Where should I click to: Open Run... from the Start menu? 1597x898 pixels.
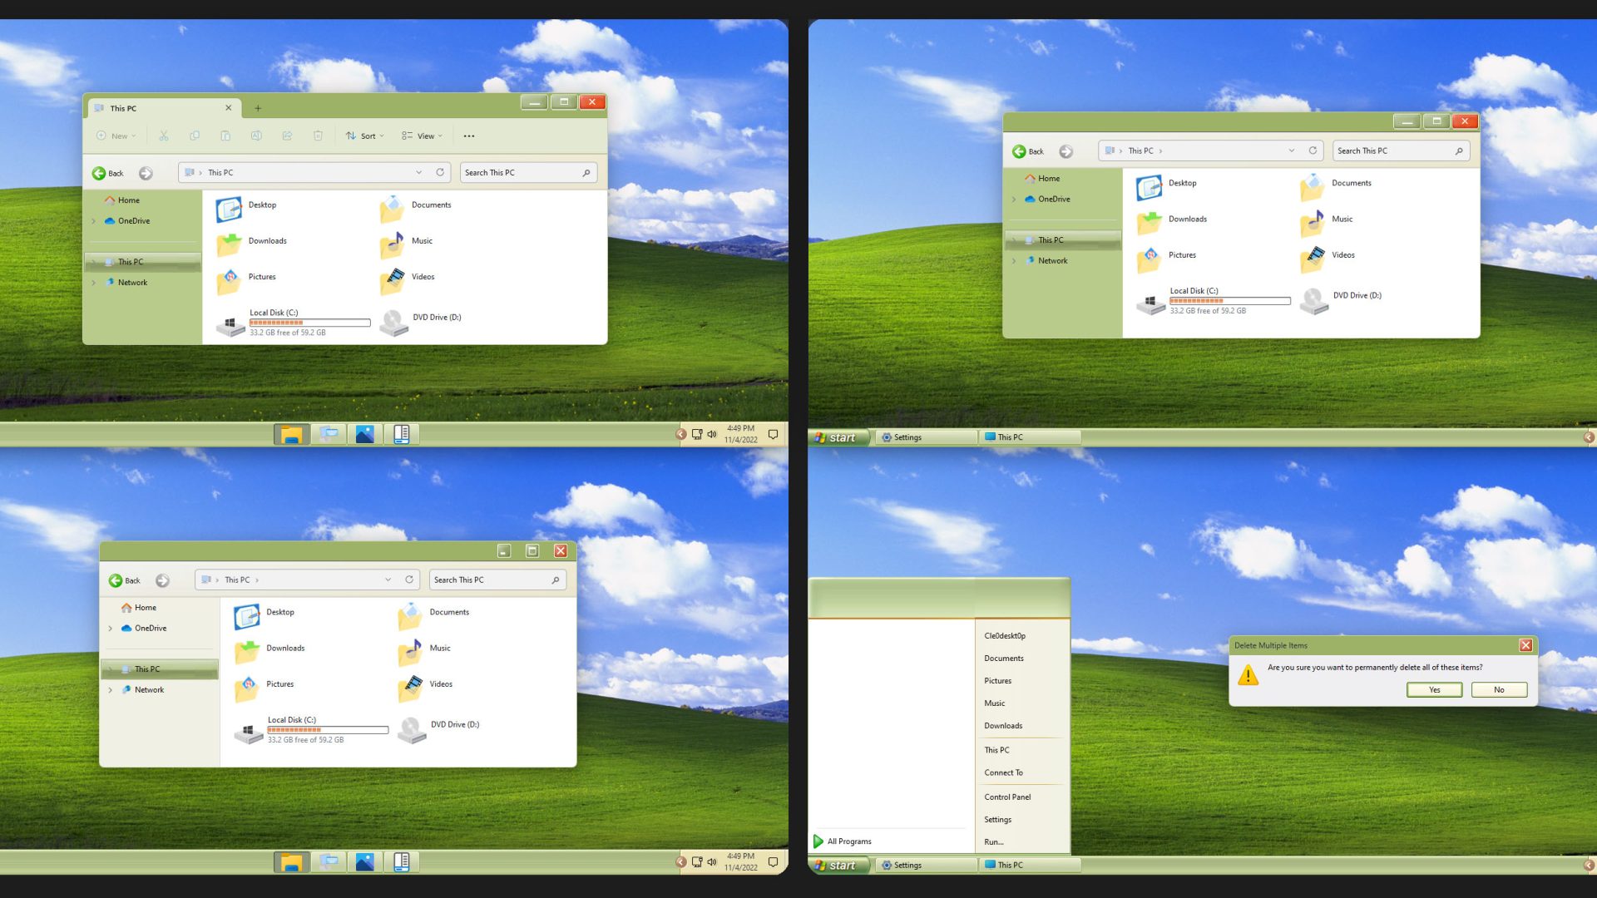tap(992, 841)
